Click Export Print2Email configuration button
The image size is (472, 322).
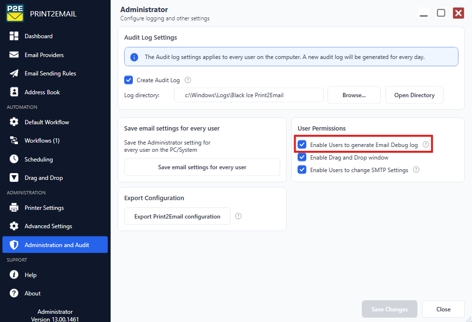(177, 216)
